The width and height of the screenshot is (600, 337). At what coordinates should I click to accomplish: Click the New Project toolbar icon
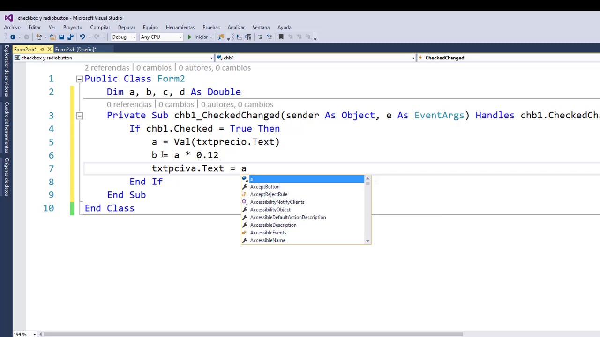[39, 37]
